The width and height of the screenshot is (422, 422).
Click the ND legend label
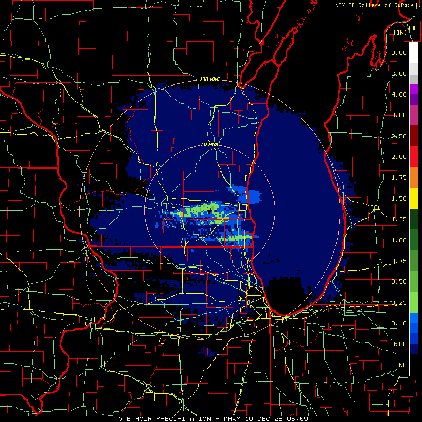403,365
